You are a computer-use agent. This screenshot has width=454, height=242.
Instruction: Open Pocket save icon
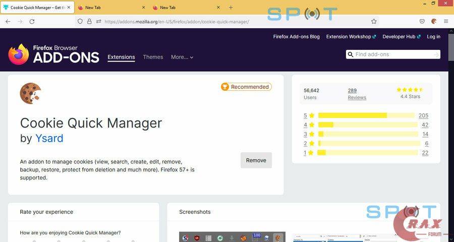coord(422,21)
